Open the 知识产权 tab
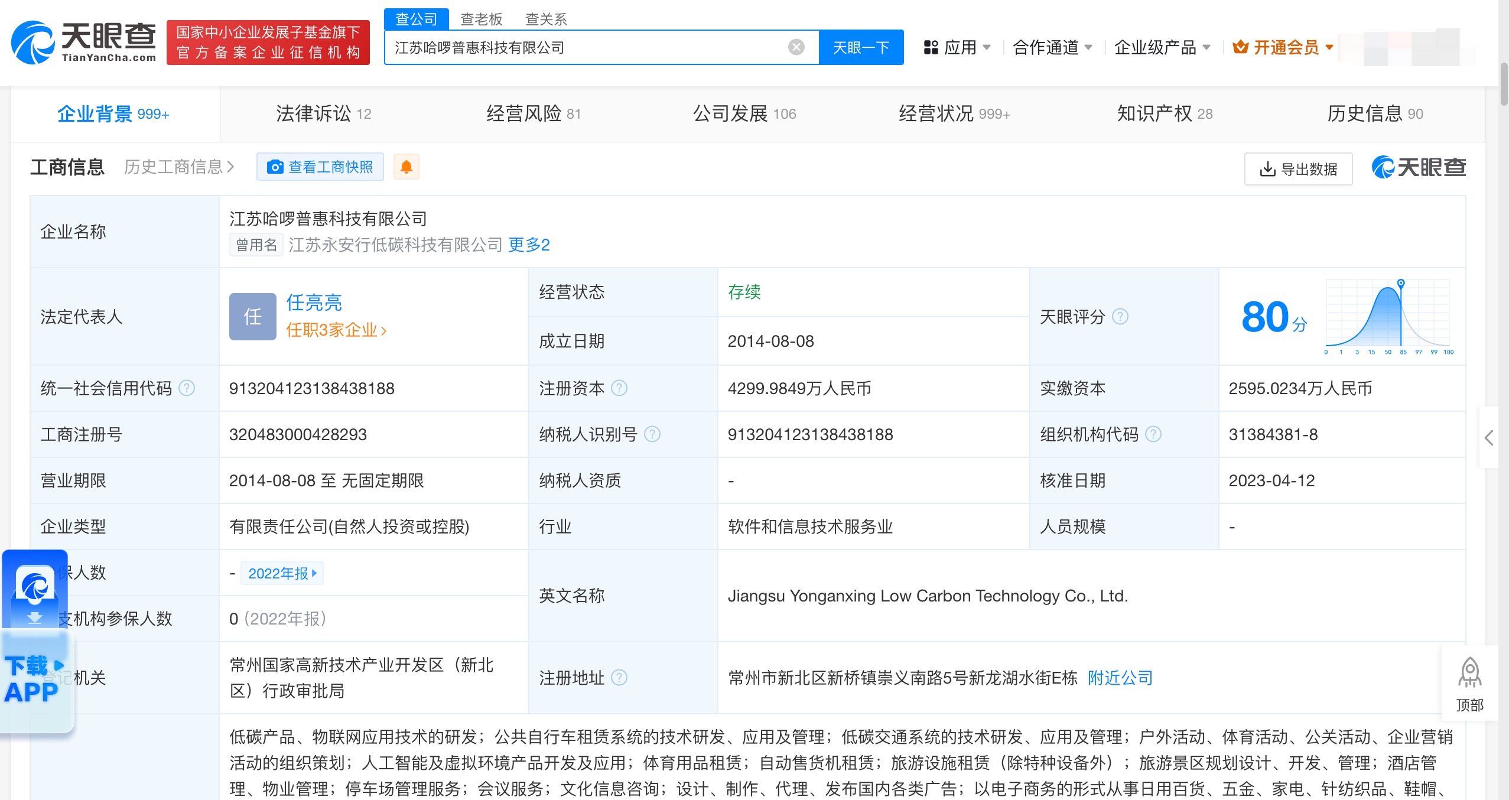The image size is (1509, 800). click(1165, 113)
